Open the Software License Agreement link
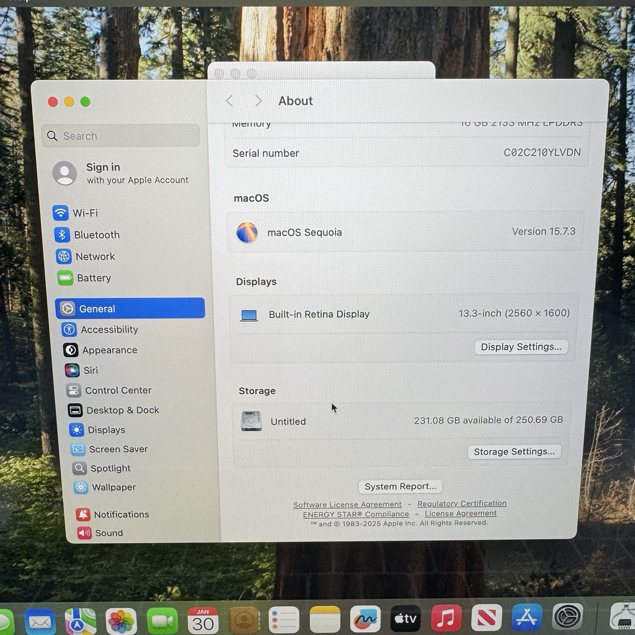 pyautogui.click(x=347, y=504)
